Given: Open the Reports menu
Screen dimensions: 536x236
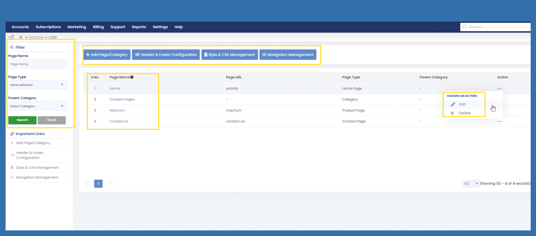Looking at the screenshot, I should click(x=139, y=27).
